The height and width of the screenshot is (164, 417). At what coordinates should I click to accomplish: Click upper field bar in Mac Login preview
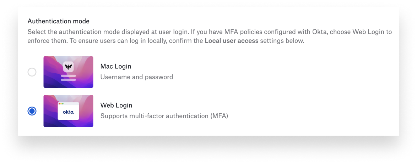pyautogui.click(x=68, y=76)
